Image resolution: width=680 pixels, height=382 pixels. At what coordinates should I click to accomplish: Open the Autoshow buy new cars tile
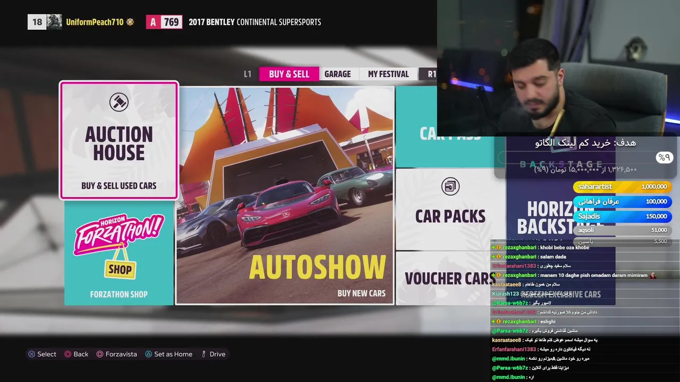pyautogui.click(x=285, y=196)
